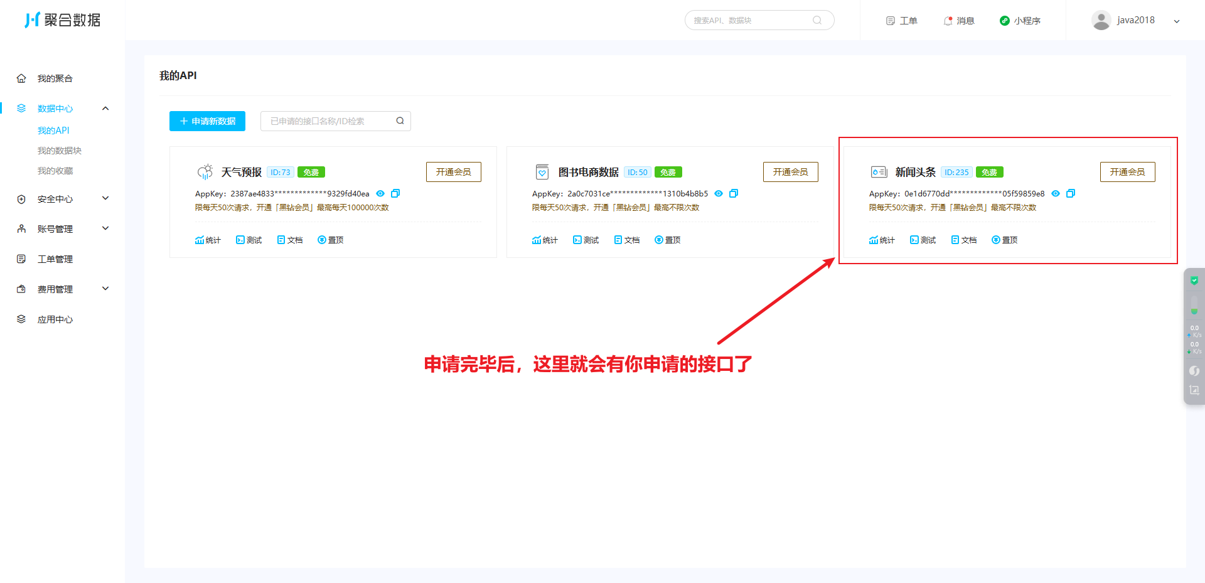This screenshot has height=583, width=1205.
Task: Click the 申请新数据 button
Action: pos(207,121)
